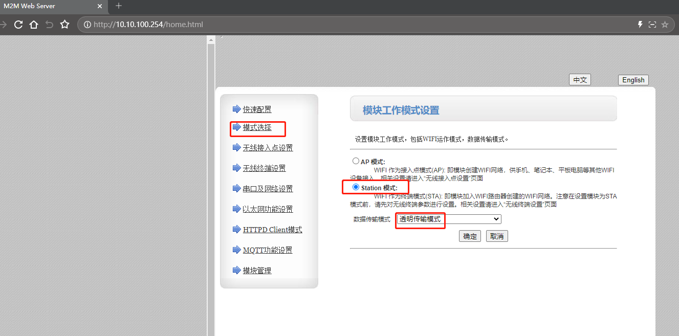Click the 确定 button

(470, 236)
